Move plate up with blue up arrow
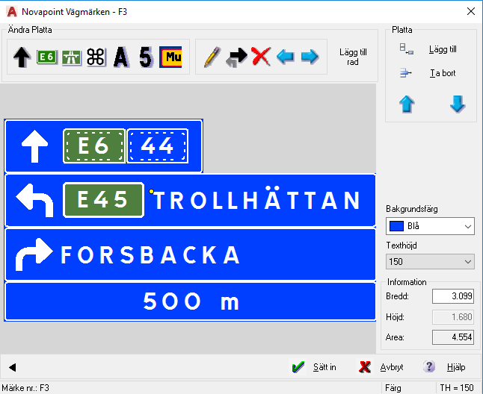 407,104
